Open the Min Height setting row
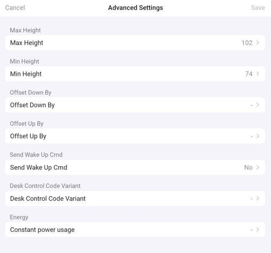The image size is (271, 253). [135, 74]
